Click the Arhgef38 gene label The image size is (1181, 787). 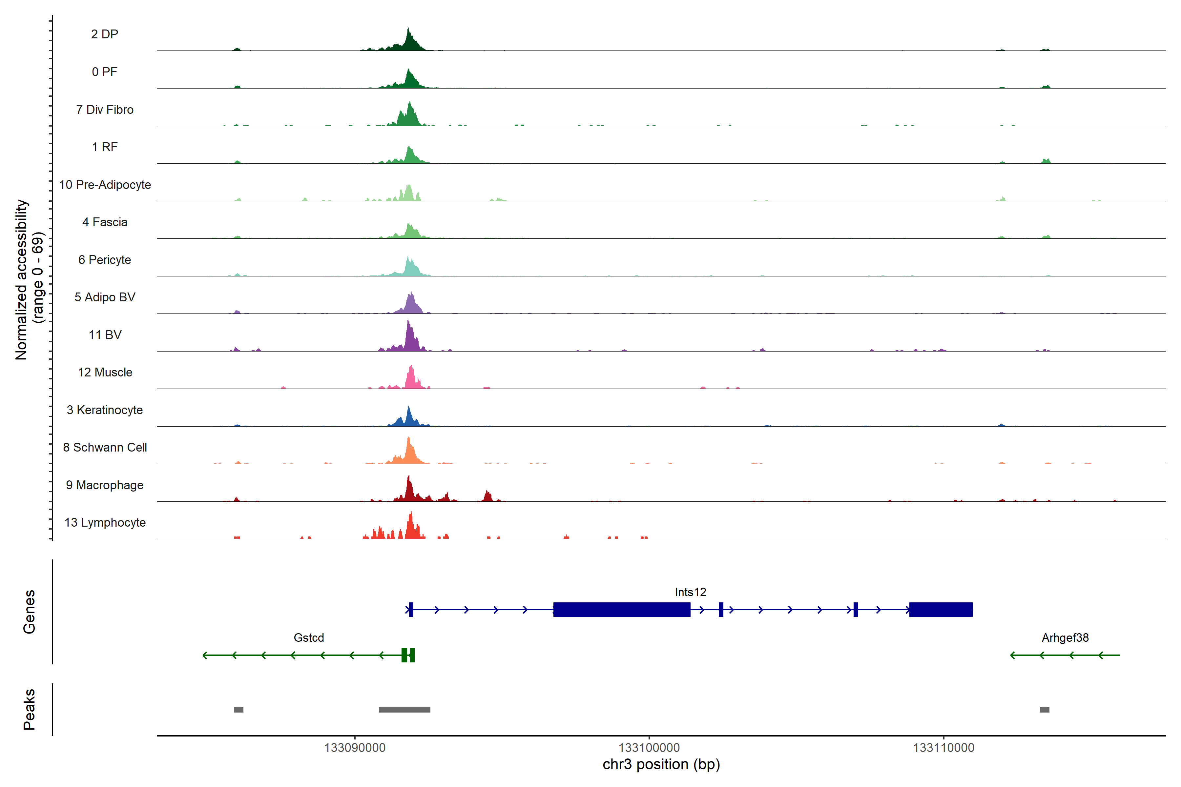coord(1065,637)
